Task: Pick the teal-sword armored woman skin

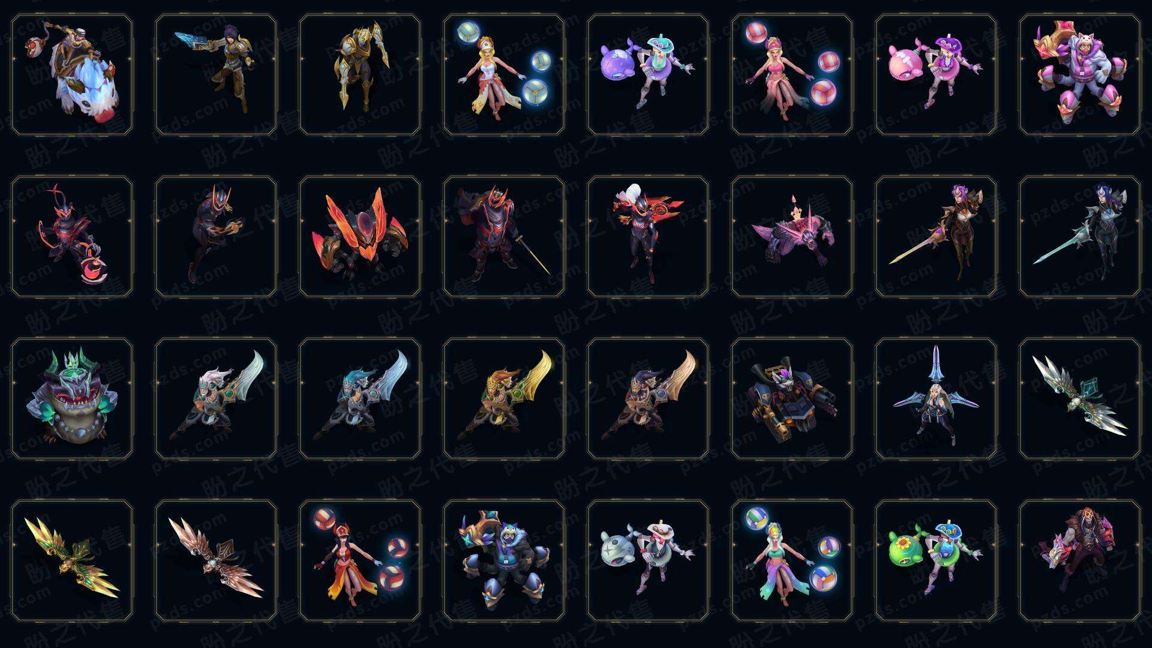Action: tap(1080, 236)
